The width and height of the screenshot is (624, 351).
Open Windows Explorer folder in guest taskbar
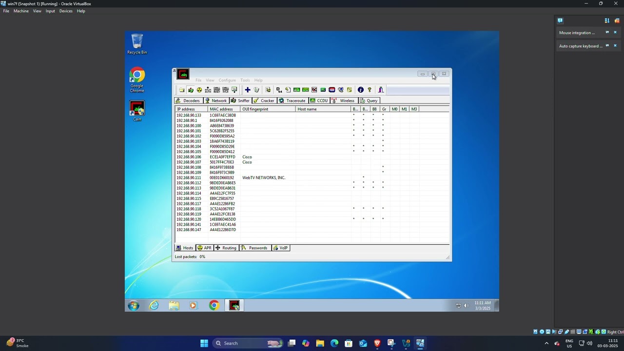(x=174, y=306)
